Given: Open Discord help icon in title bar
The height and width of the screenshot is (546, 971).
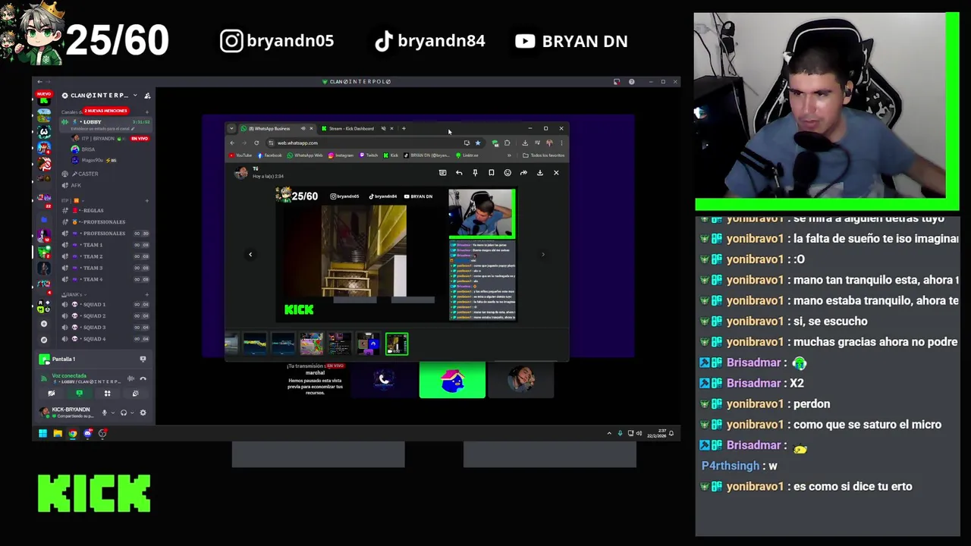Looking at the screenshot, I should [631, 81].
